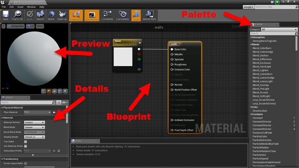This screenshot has width=299, height=168.
Task: Open the Blend Mode dropdown
Action: [34, 127]
